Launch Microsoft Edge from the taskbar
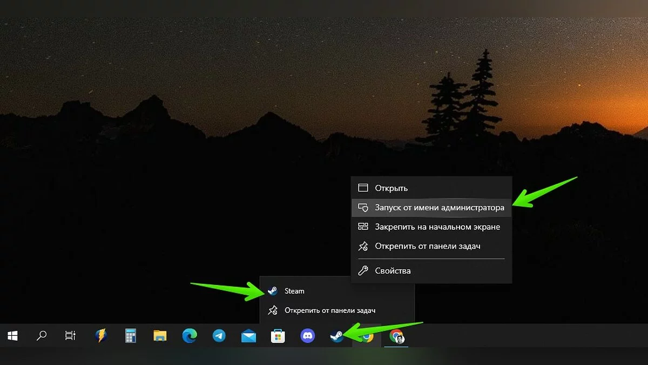The height and width of the screenshot is (365, 648). [190, 336]
